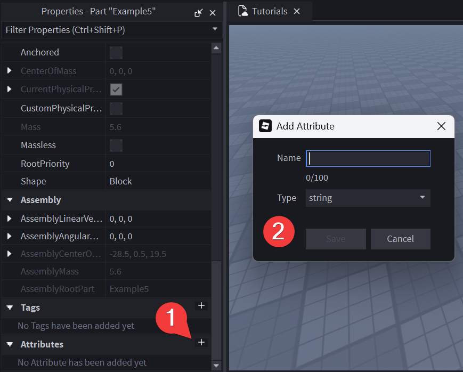Click the plus icon to add a Tag
The image size is (463, 372).
point(201,305)
